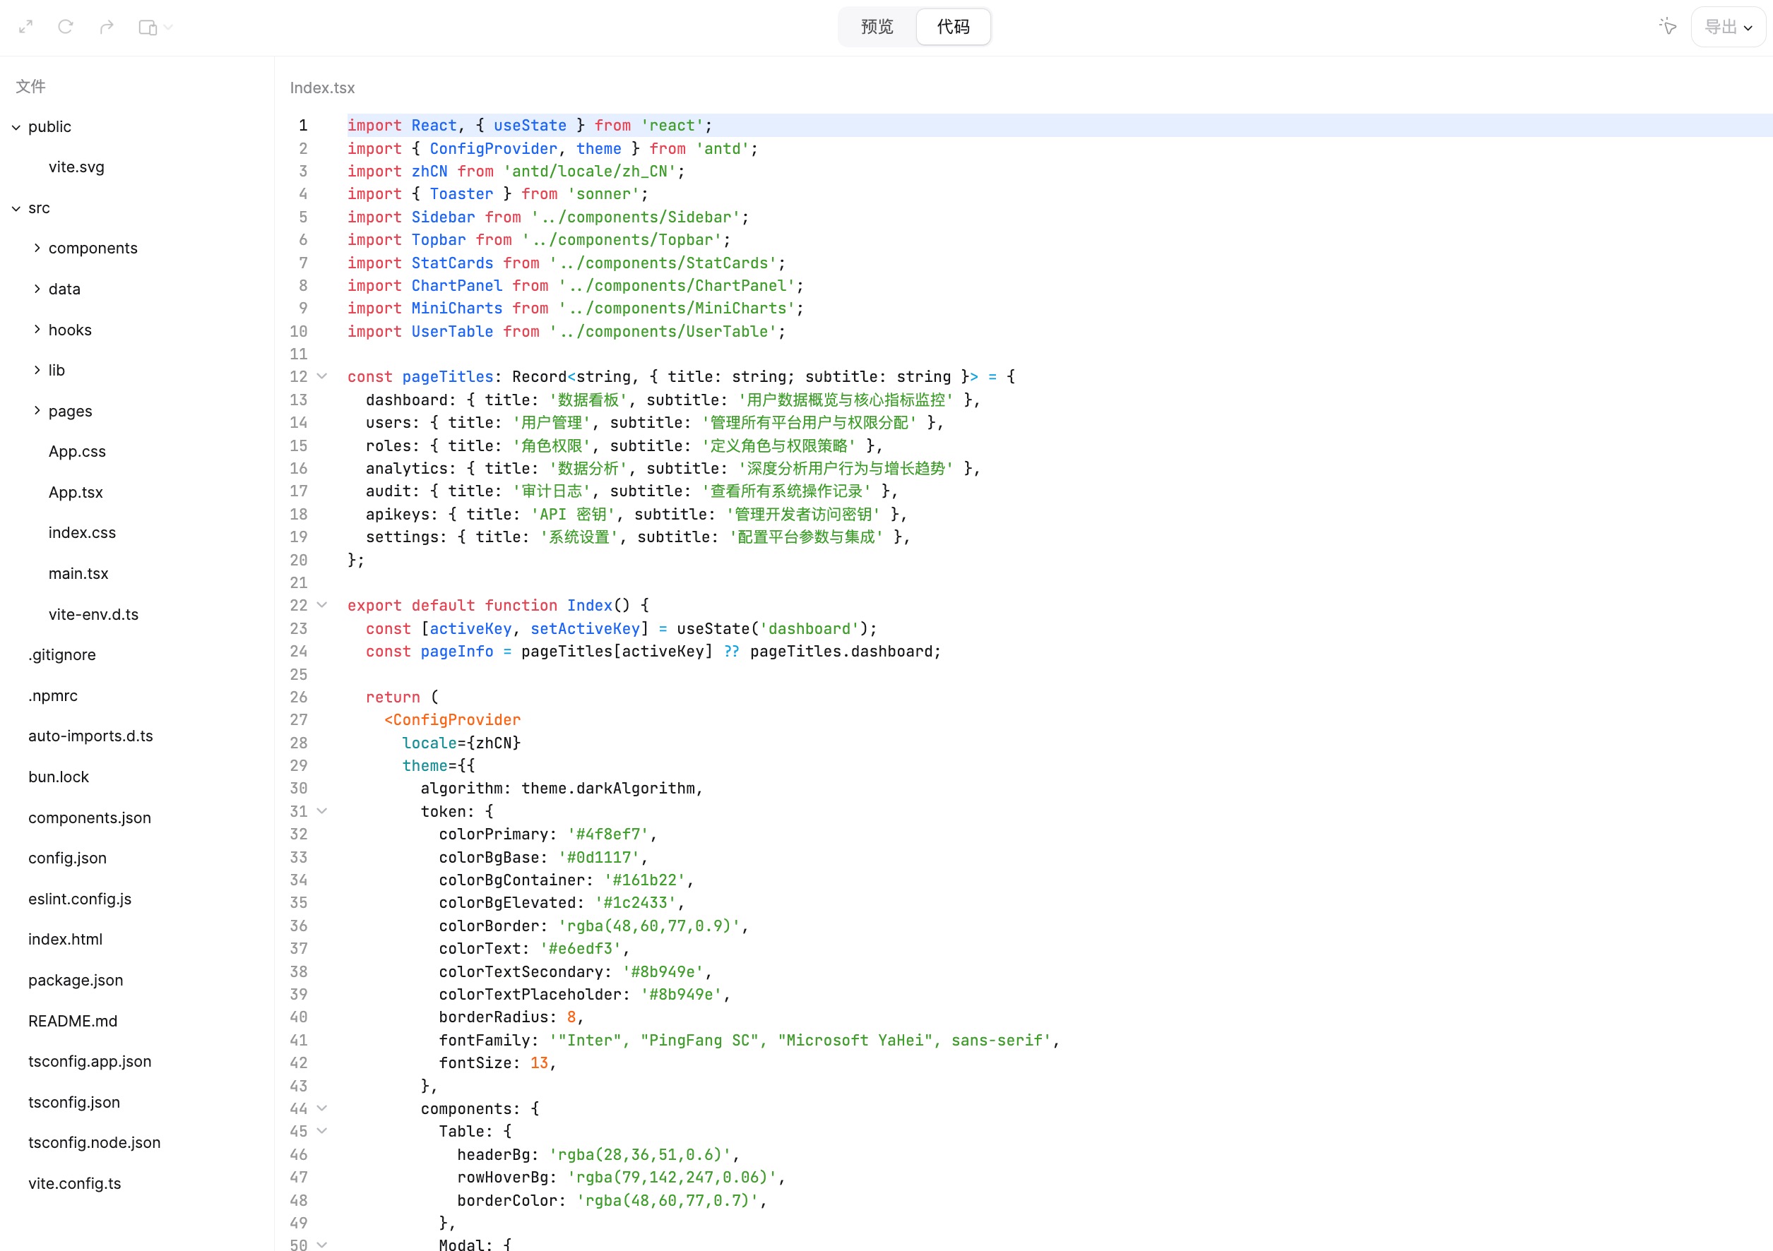
Task: Click the colorPrimary '#4f8ef7' value
Action: point(607,834)
